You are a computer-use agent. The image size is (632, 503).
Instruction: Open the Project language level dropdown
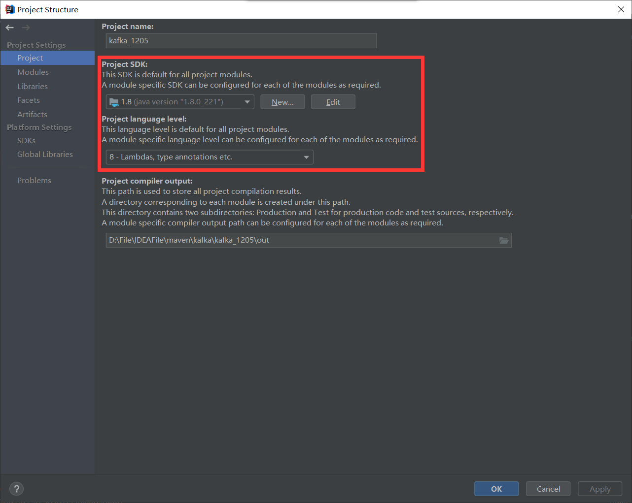[x=209, y=157]
